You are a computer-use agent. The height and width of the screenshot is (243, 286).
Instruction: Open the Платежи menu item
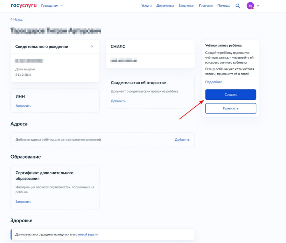click(x=206, y=6)
